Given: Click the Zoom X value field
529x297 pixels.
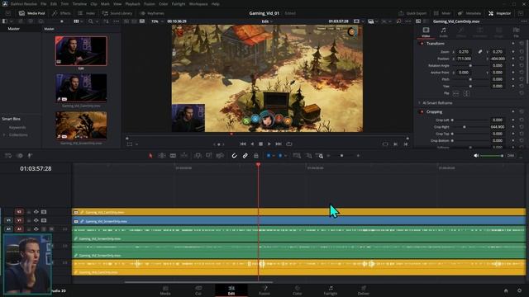Looking at the screenshot, I should click(x=465, y=51).
